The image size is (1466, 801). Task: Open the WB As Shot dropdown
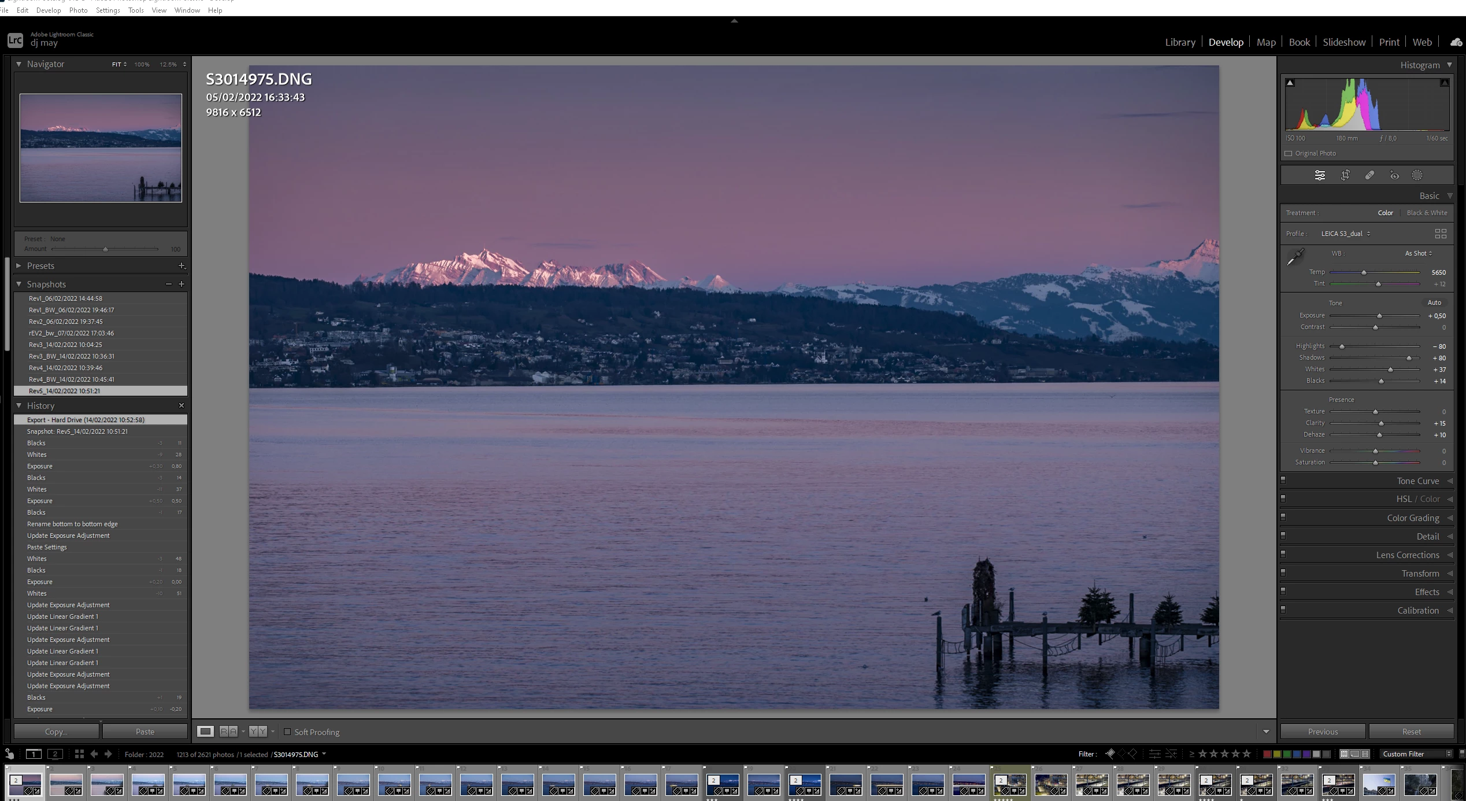tap(1418, 253)
